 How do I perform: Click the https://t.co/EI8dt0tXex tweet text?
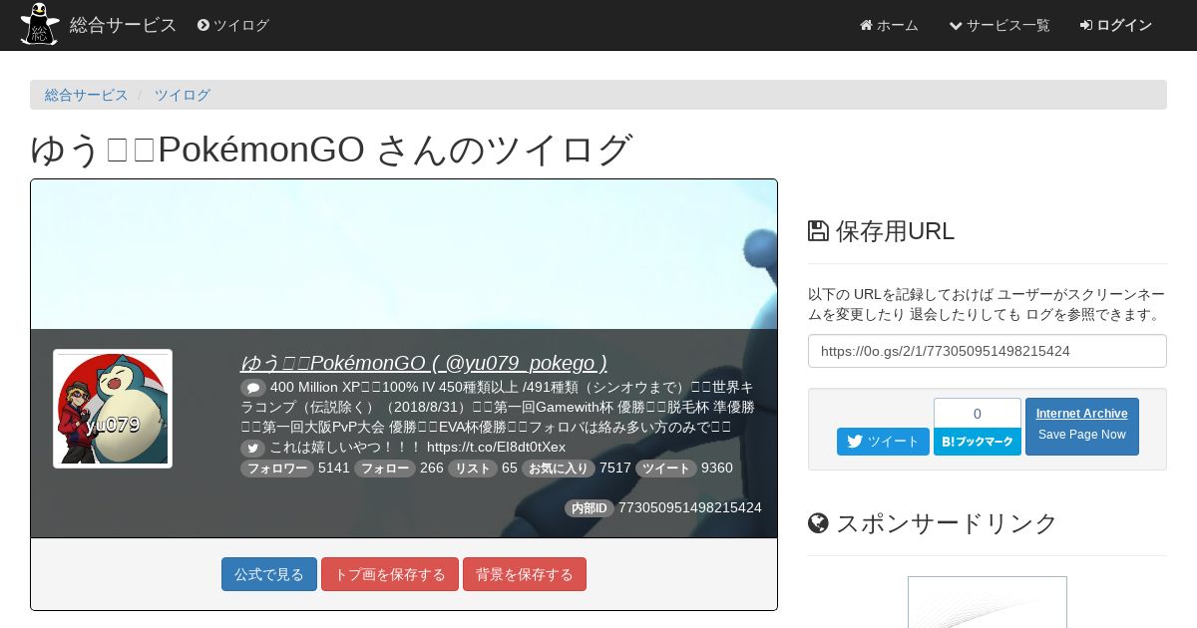pos(496,447)
